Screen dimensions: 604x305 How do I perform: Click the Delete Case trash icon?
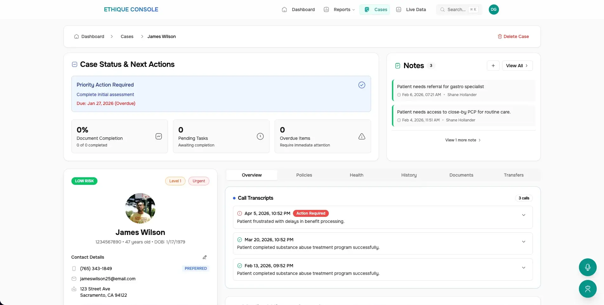(x=500, y=36)
